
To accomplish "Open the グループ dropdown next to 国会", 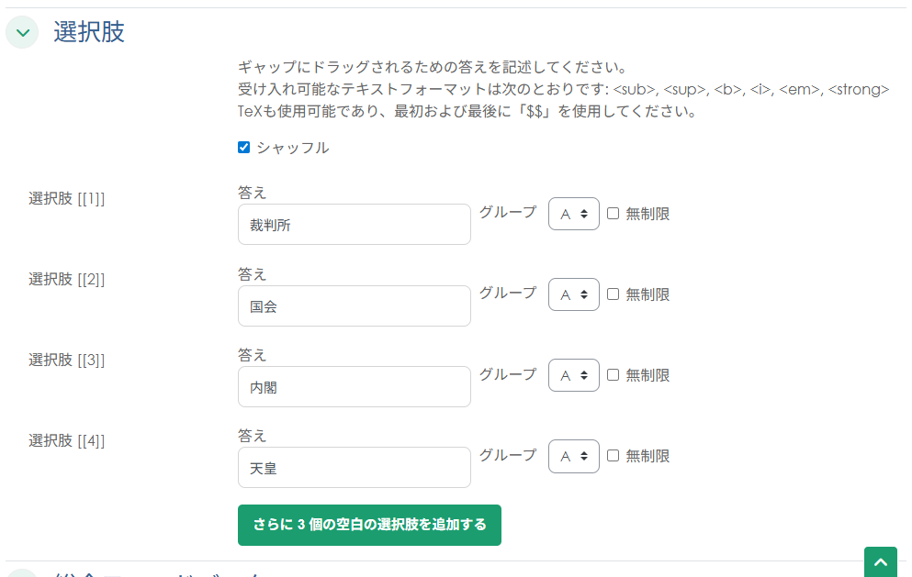I will tap(573, 294).
